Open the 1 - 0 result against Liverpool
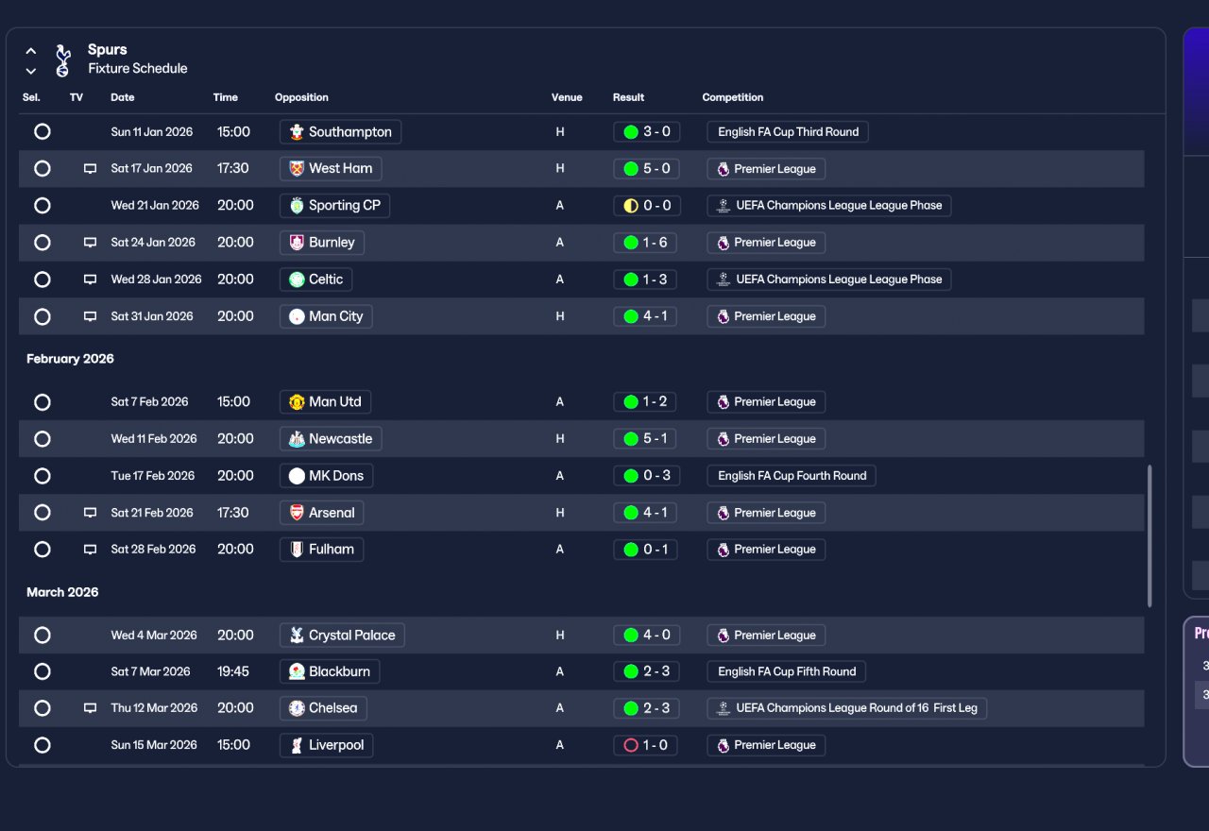Viewport: 1209px width, 831px height. (646, 745)
